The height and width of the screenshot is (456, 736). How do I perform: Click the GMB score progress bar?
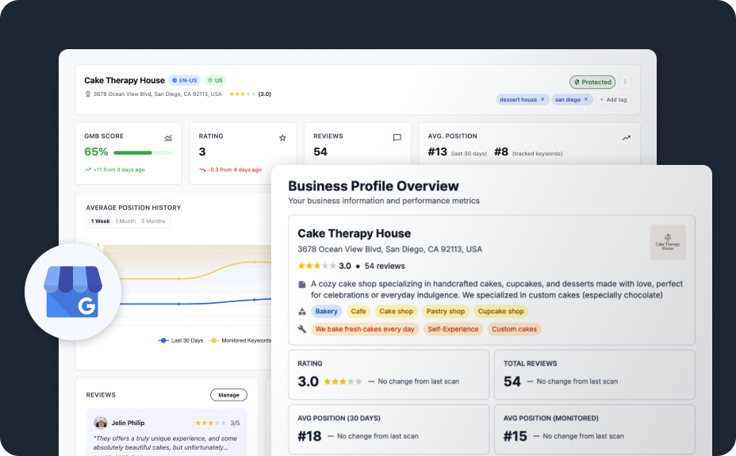[x=144, y=152]
